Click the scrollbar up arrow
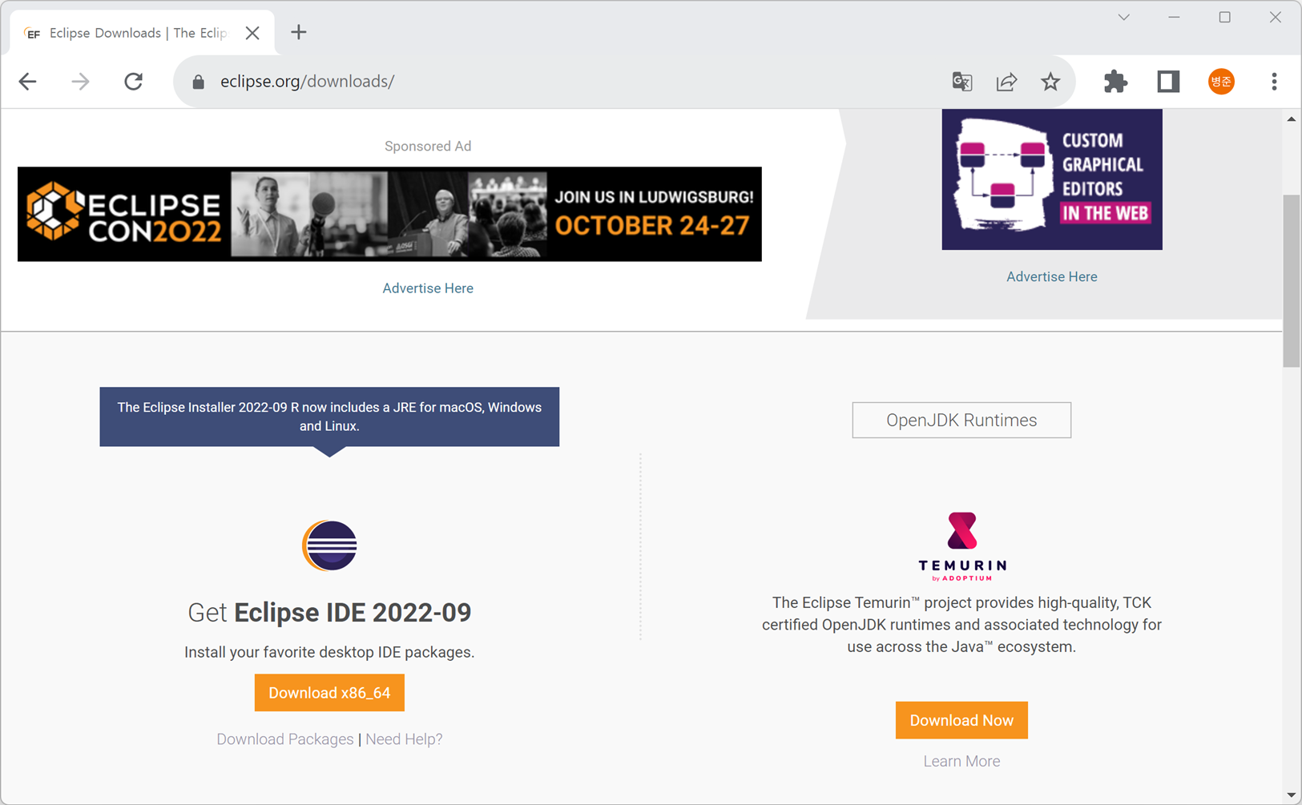Screen dimensions: 1302x805 (x=1292, y=119)
